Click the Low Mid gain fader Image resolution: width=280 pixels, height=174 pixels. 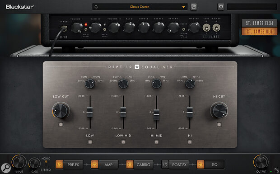pos(123,112)
